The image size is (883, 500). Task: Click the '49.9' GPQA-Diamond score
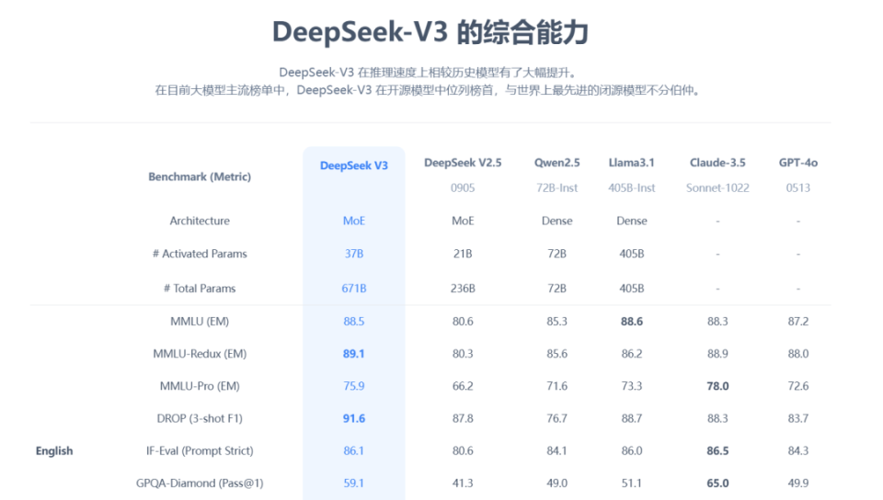point(798,483)
